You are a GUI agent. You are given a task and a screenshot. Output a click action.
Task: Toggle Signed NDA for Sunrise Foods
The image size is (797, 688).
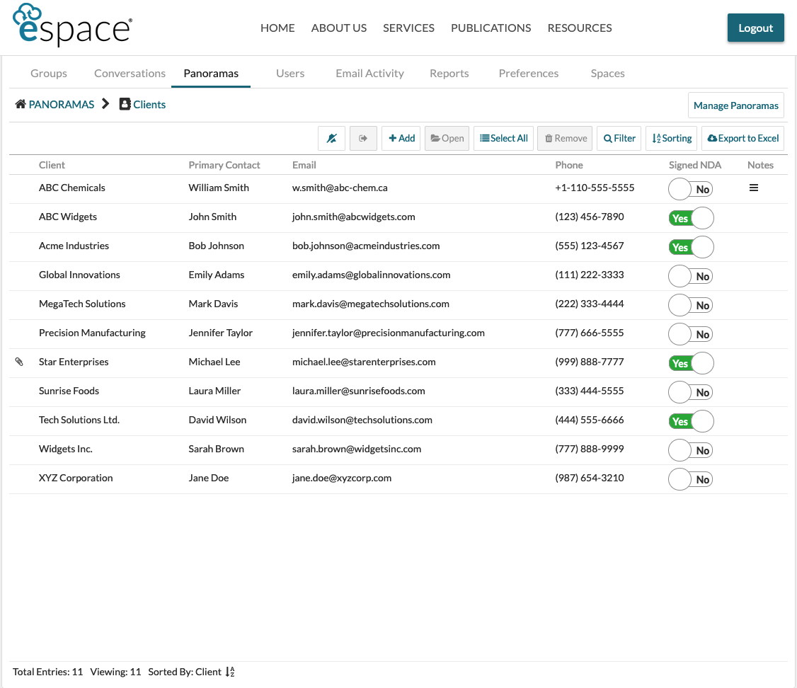tap(691, 391)
